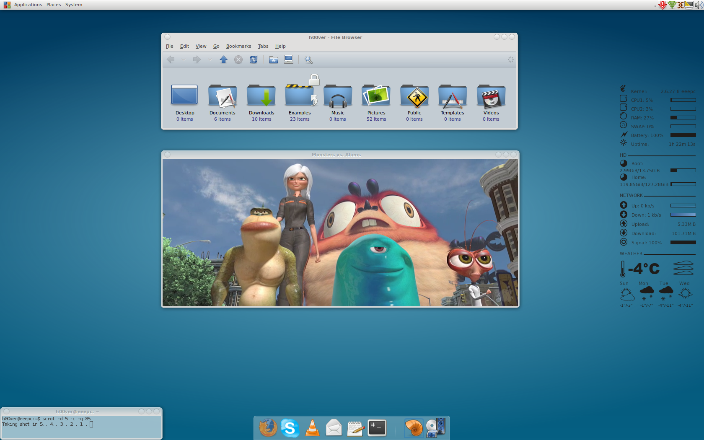This screenshot has height=440, width=704.
Task: Open the Documents folder
Action: (223, 103)
